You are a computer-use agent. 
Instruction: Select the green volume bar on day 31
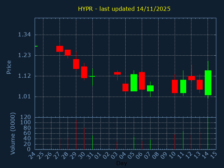pyautogui.click(x=92, y=142)
